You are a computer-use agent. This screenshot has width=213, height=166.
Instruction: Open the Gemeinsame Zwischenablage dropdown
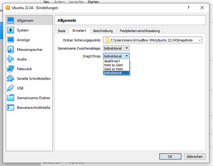(x=126, y=48)
